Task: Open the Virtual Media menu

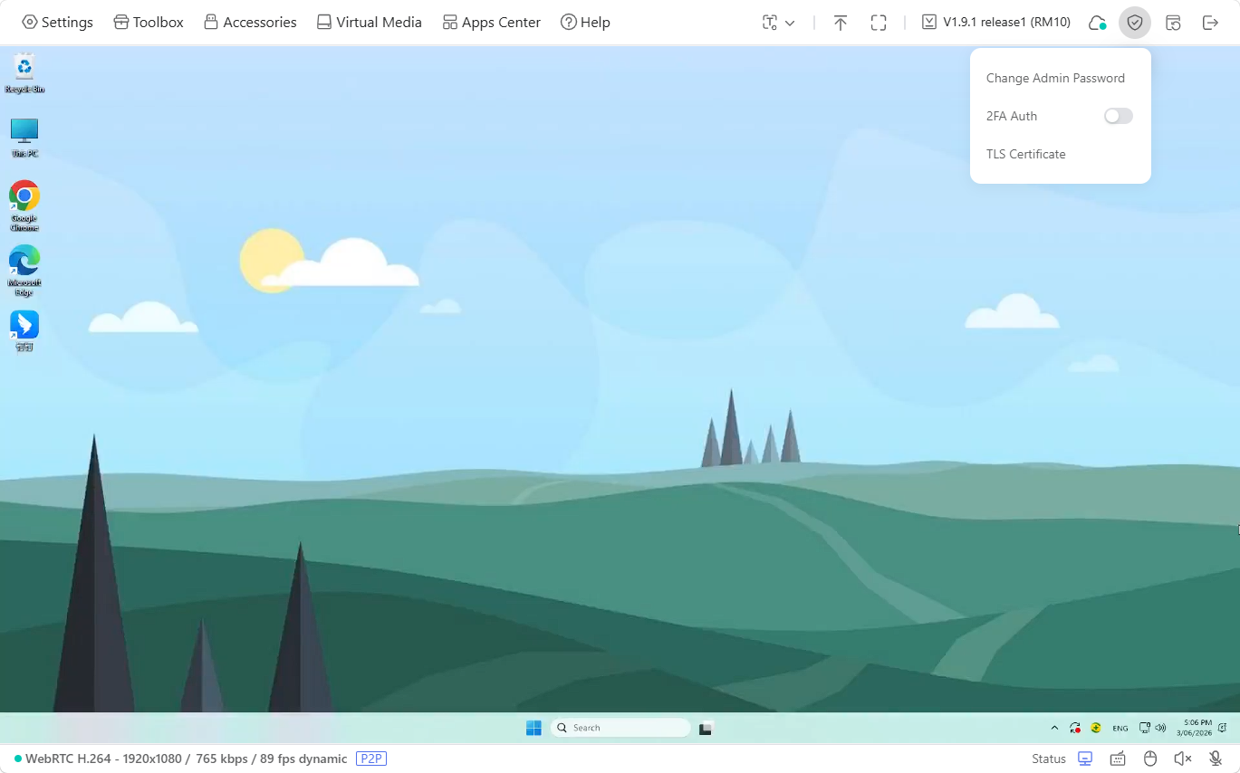Action: click(370, 23)
